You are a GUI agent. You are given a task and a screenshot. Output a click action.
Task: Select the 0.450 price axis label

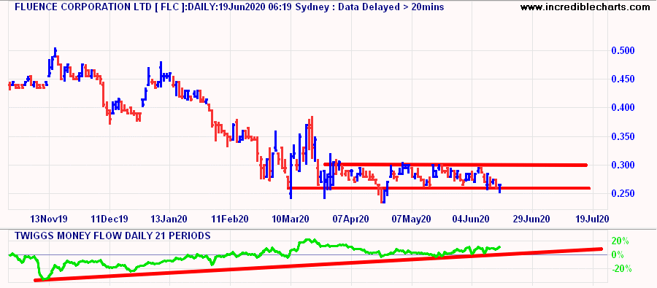pos(623,79)
